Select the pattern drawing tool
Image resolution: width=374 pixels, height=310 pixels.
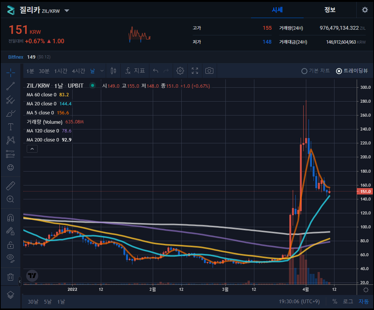click(11, 140)
